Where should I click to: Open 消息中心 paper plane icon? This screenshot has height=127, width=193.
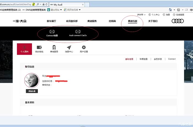pos(69,47)
